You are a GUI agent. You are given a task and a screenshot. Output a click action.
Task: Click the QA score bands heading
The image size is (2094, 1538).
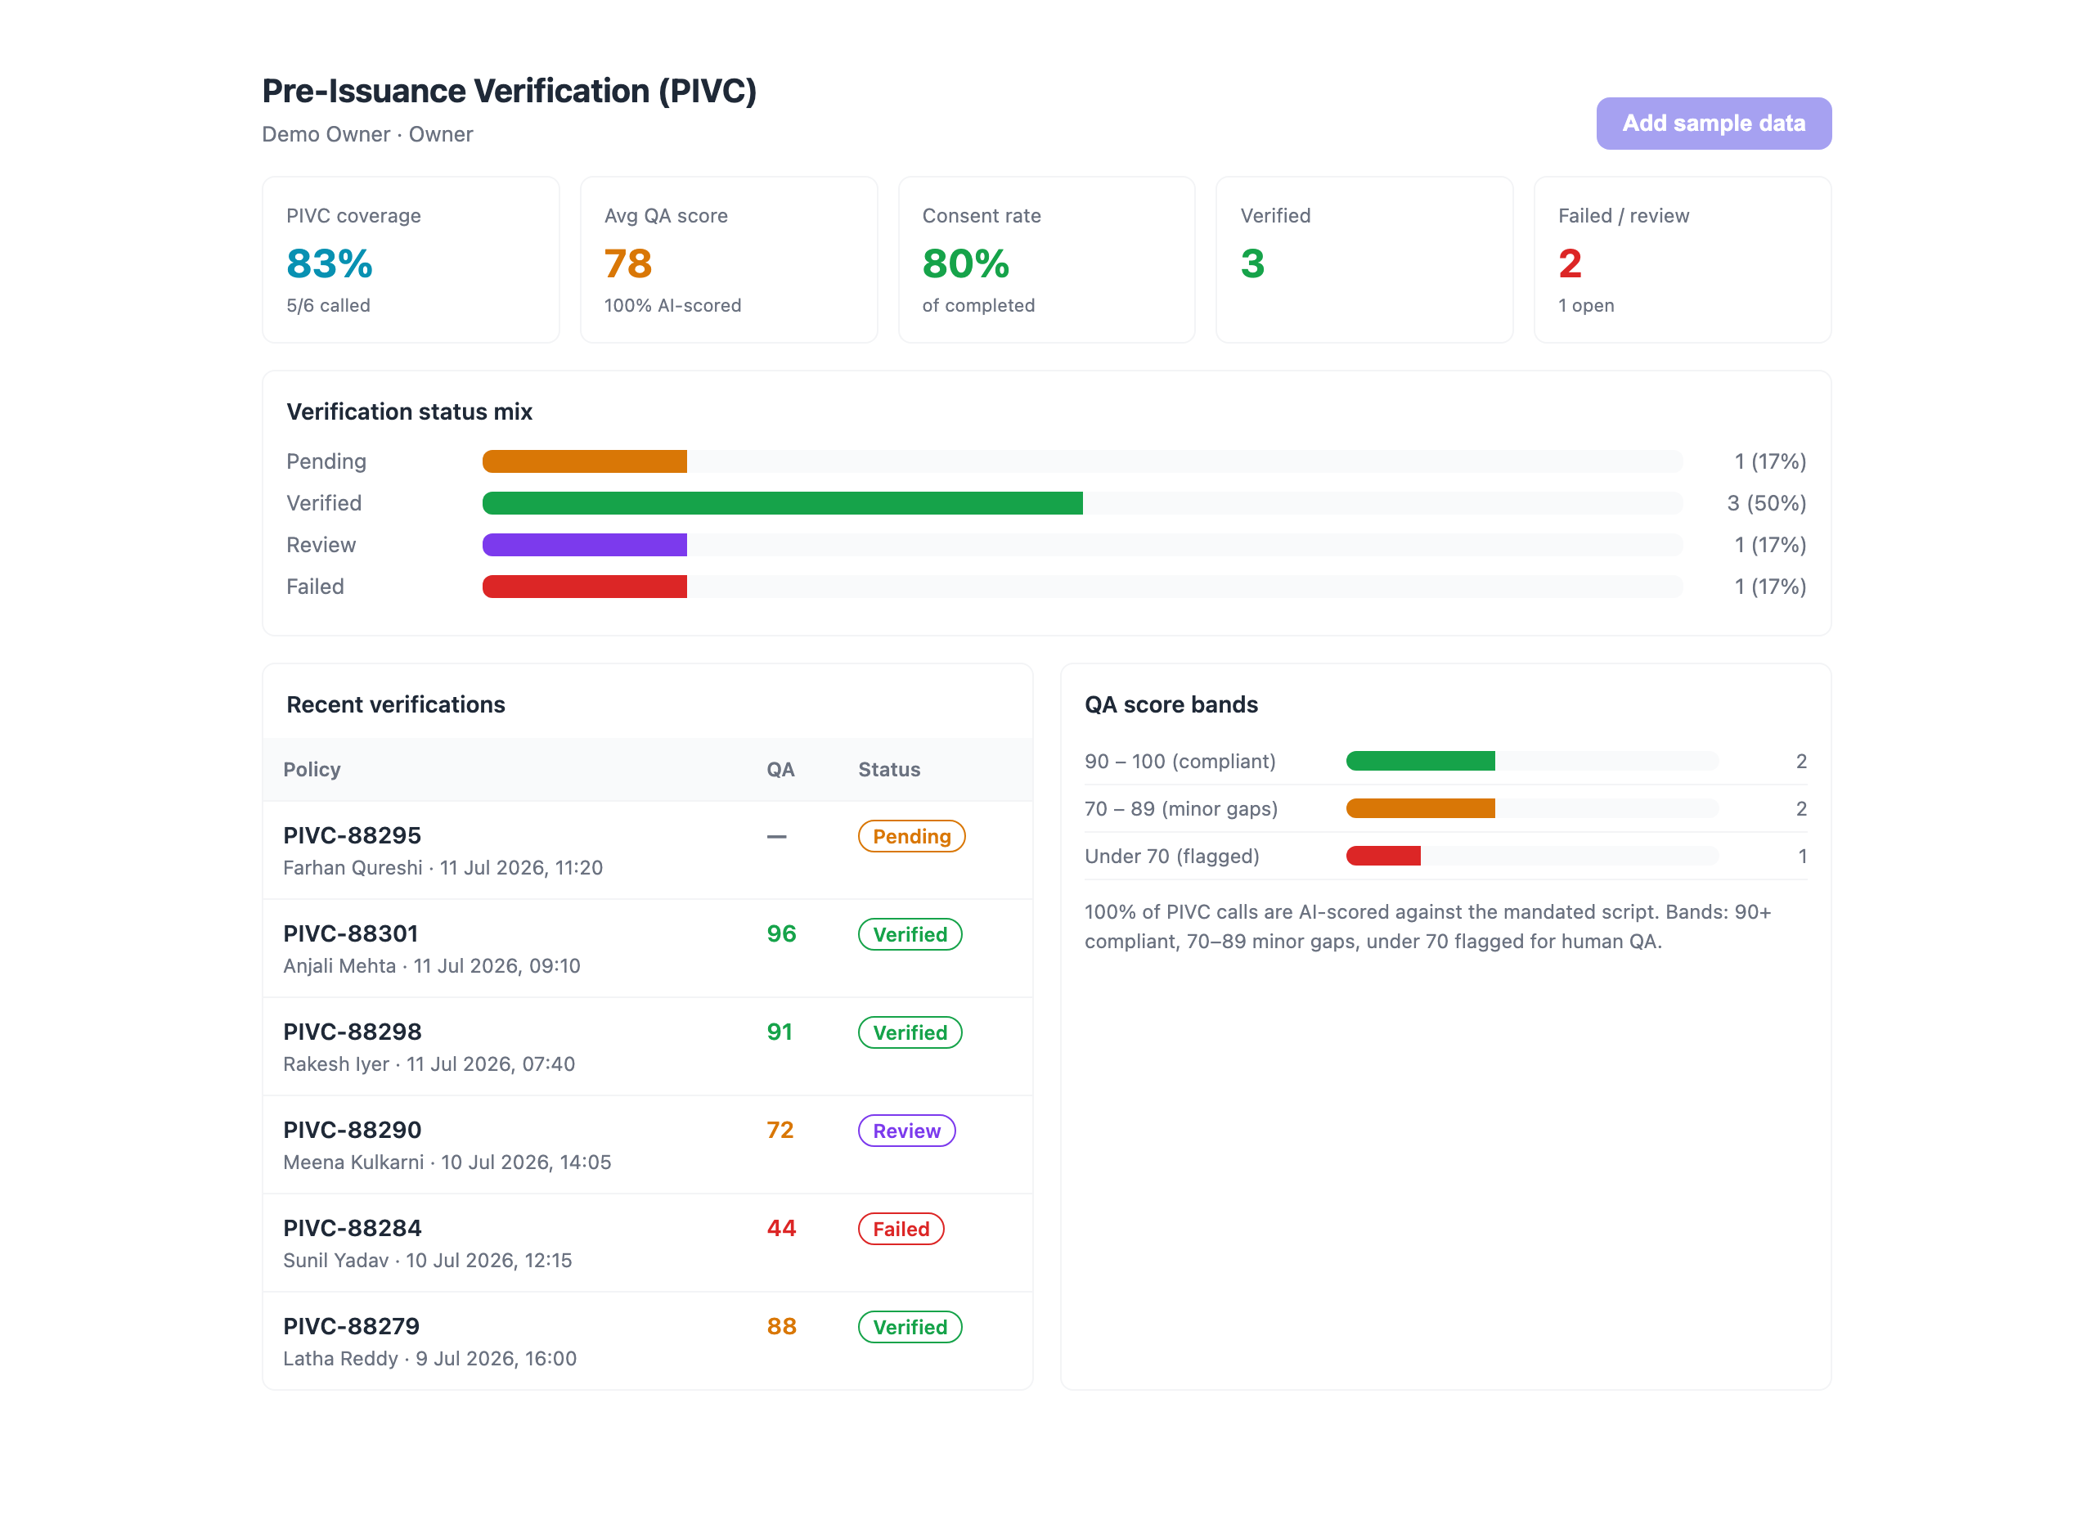pos(1171,704)
